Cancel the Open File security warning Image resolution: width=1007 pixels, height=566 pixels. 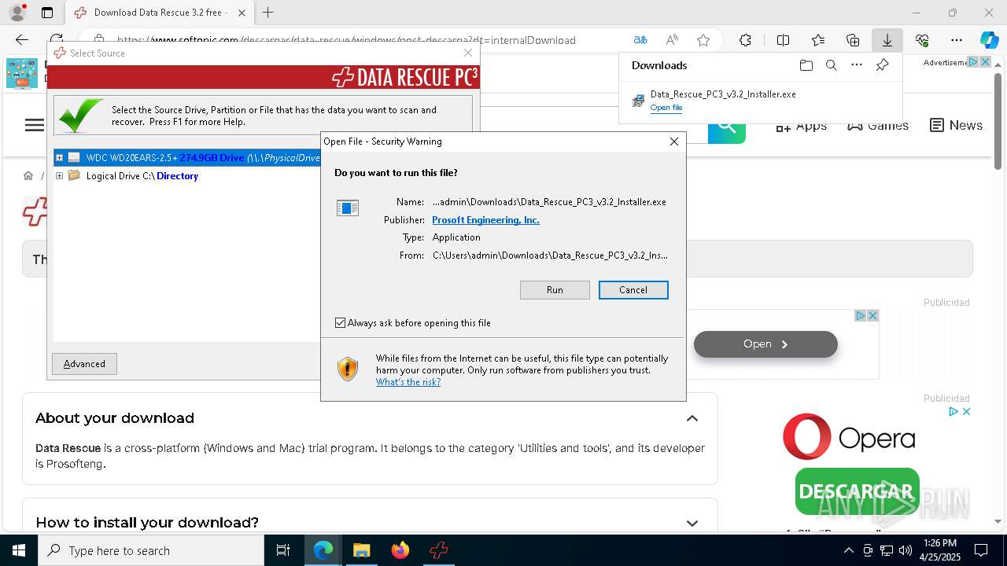click(633, 290)
